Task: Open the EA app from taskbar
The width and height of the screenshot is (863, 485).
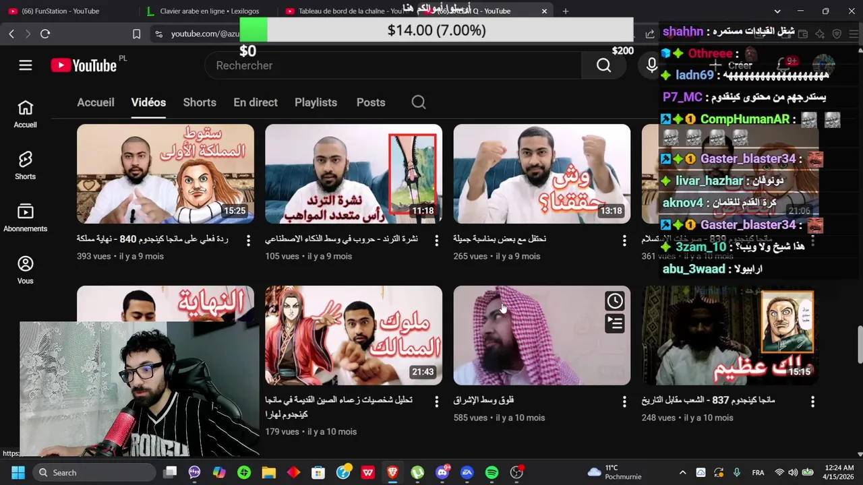Action: 467,473
